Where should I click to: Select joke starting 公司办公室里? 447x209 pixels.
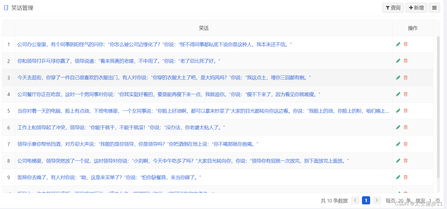154,44
